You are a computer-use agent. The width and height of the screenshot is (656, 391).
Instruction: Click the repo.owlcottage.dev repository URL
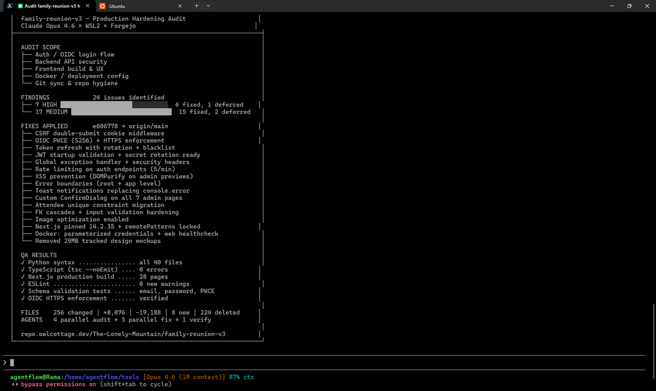pyautogui.click(x=123, y=334)
